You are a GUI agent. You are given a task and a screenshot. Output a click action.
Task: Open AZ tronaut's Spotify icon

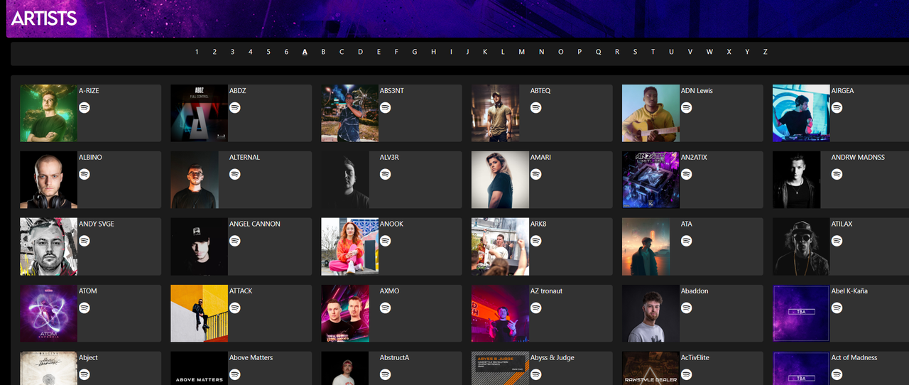(x=536, y=308)
